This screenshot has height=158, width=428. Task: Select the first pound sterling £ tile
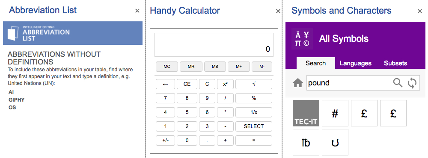[x=364, y=113]
